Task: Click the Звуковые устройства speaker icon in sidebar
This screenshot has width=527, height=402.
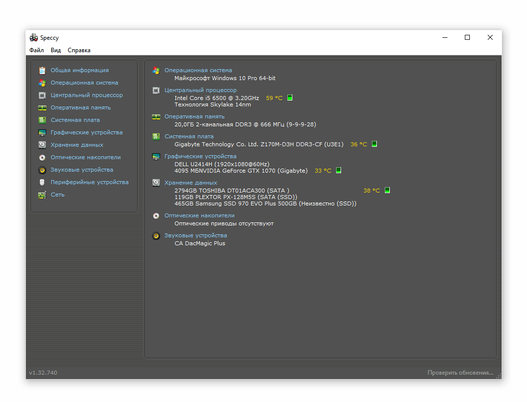Action: [42, 170]
